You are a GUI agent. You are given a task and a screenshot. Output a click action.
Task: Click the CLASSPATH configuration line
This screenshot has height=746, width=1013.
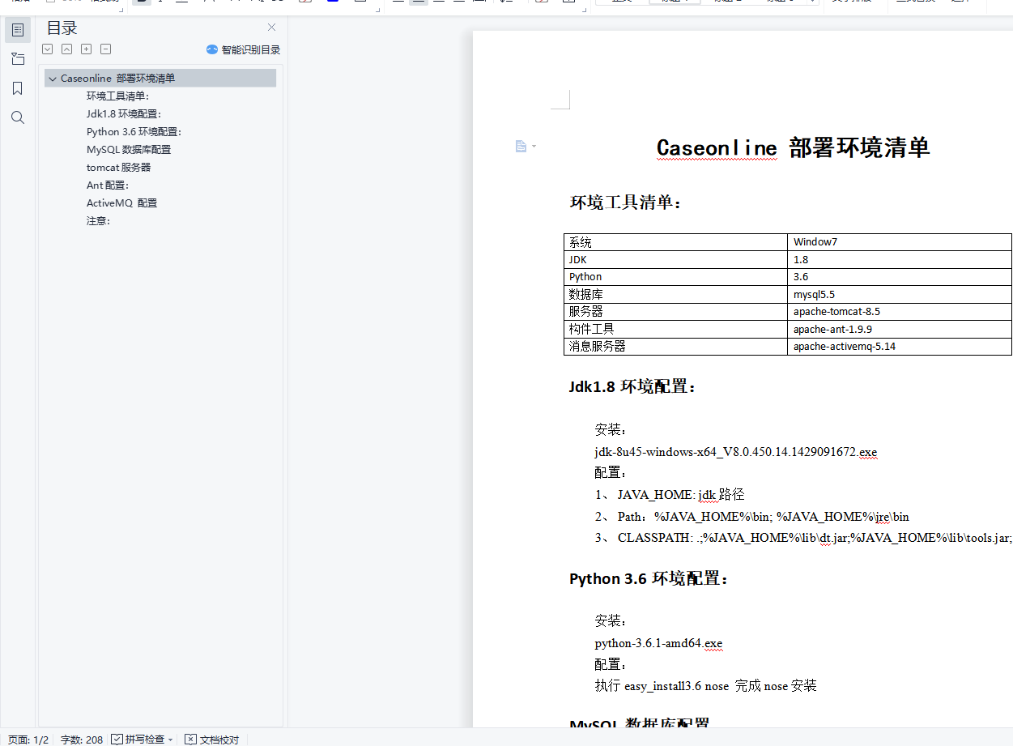803,538
